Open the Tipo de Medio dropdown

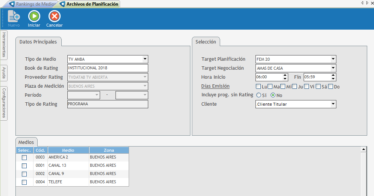pyautogui.click(x=145, y=59)
